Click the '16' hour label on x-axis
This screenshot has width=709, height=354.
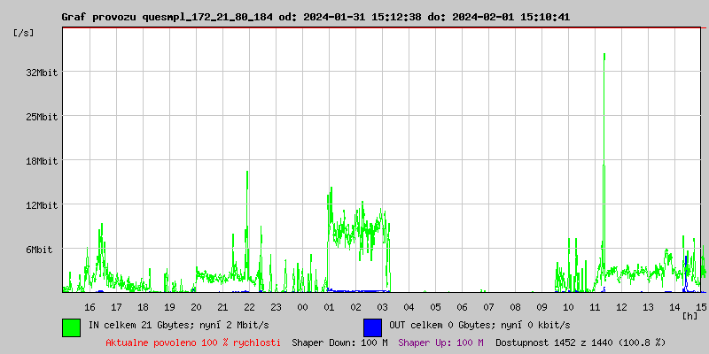[90, 307]
